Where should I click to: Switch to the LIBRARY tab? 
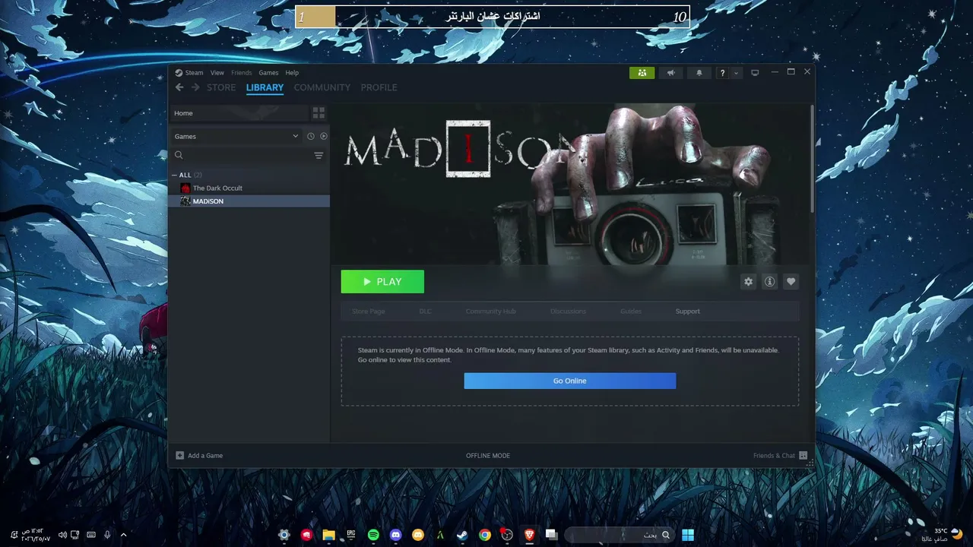[265, 87]
